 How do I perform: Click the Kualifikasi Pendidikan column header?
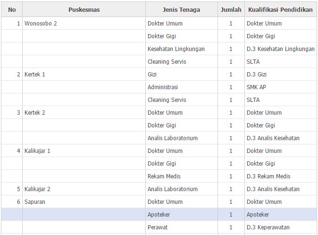pyautogui.click(x=281, y=9)
